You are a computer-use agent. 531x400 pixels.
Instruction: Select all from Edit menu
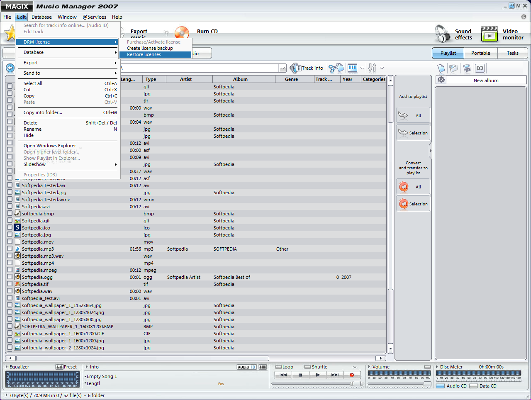(x=68, y=83)
